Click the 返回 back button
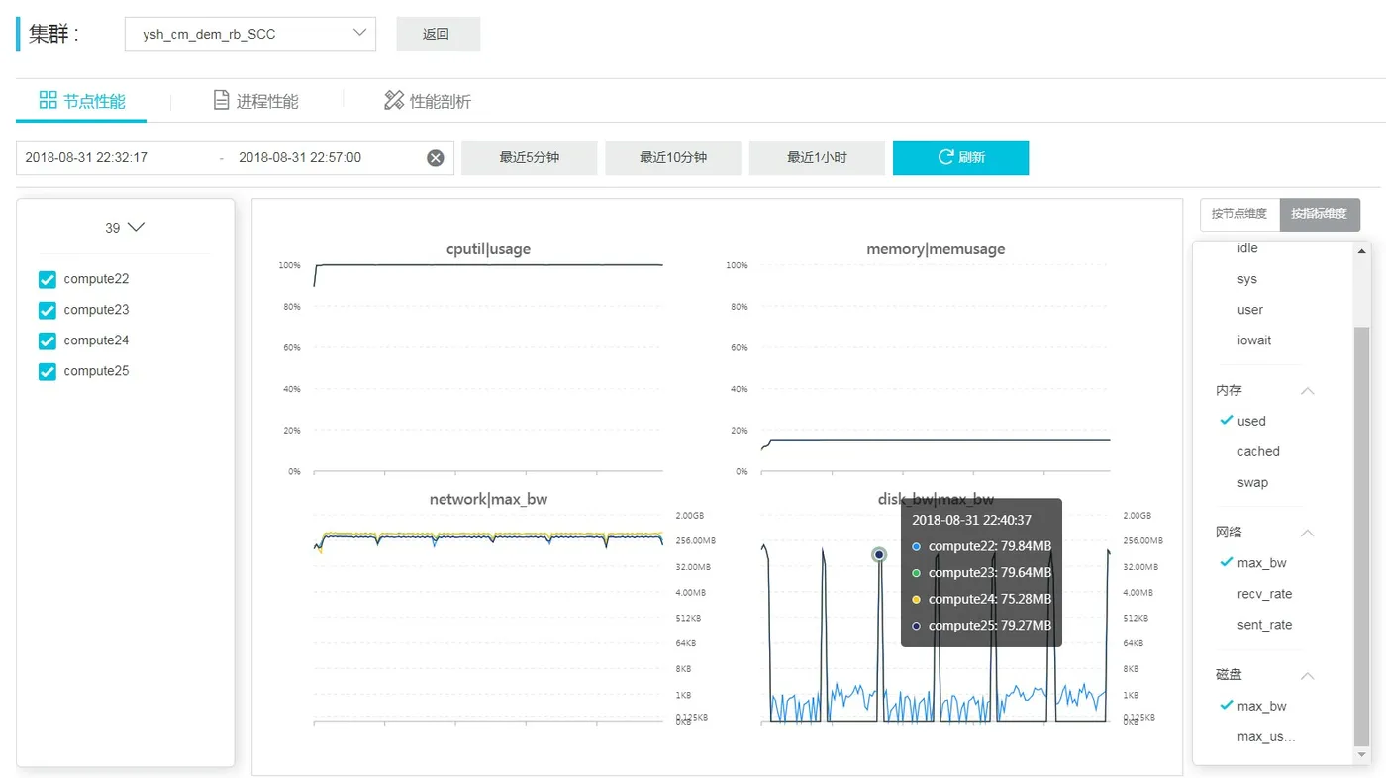The image size is (1386, 778). click(x=438, y=34)
